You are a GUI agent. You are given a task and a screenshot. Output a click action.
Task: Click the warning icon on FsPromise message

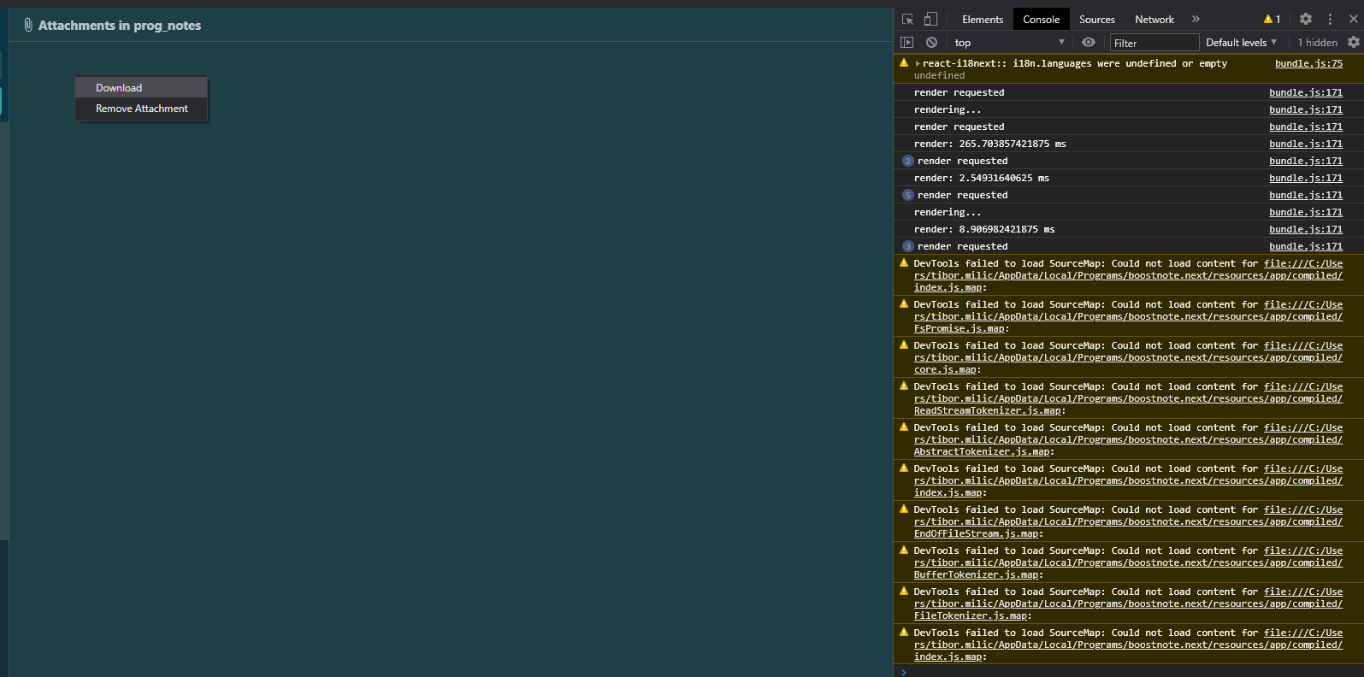pyautogui.click(x=904, y=303)
